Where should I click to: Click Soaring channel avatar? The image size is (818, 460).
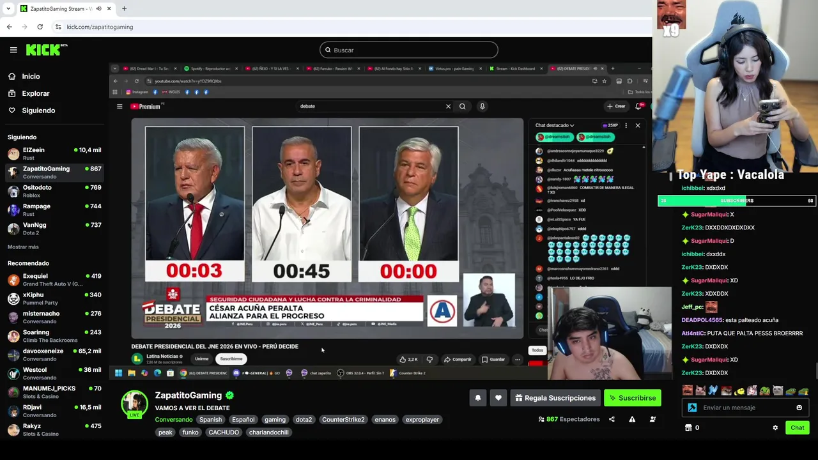(13, 336)
